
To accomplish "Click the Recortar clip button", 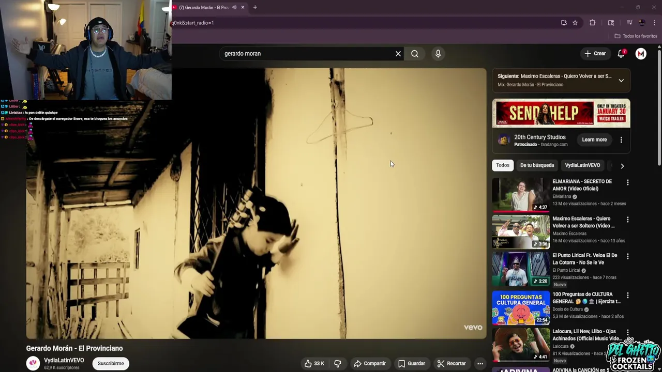I will [452, 364].
